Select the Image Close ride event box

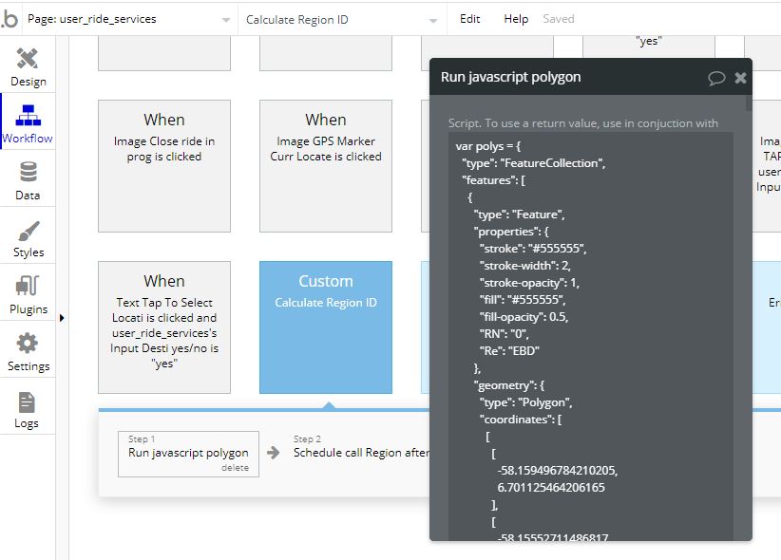coord(164,165)
